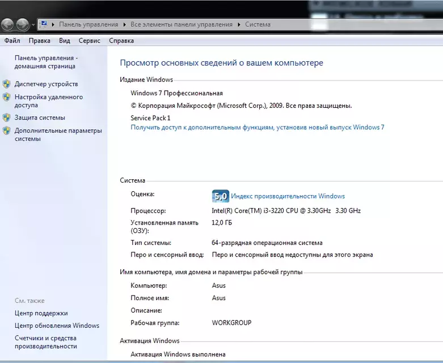Click the Service Pack 1 text
Screen dimensions: 443x363
[150, 118]
